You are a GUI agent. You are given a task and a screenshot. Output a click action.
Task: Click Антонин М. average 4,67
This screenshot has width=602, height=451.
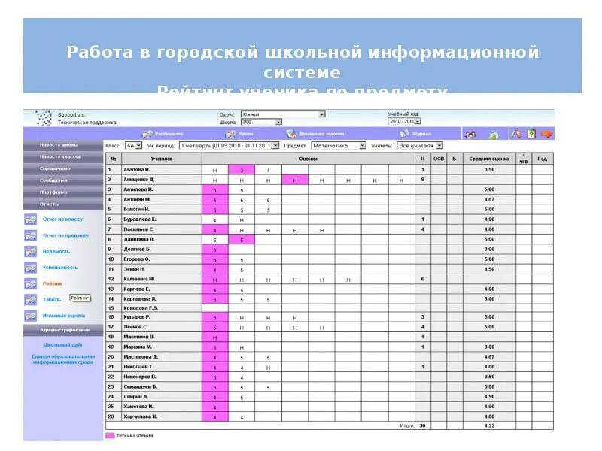pyautogui.click(x=489, y=199)
